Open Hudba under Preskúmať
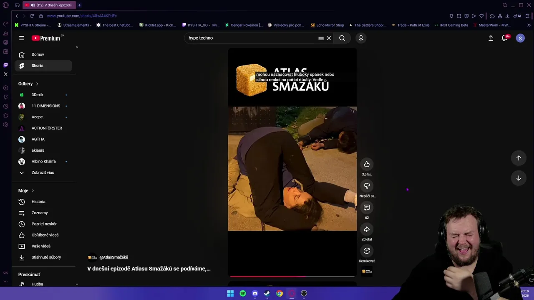 point(43,284)
